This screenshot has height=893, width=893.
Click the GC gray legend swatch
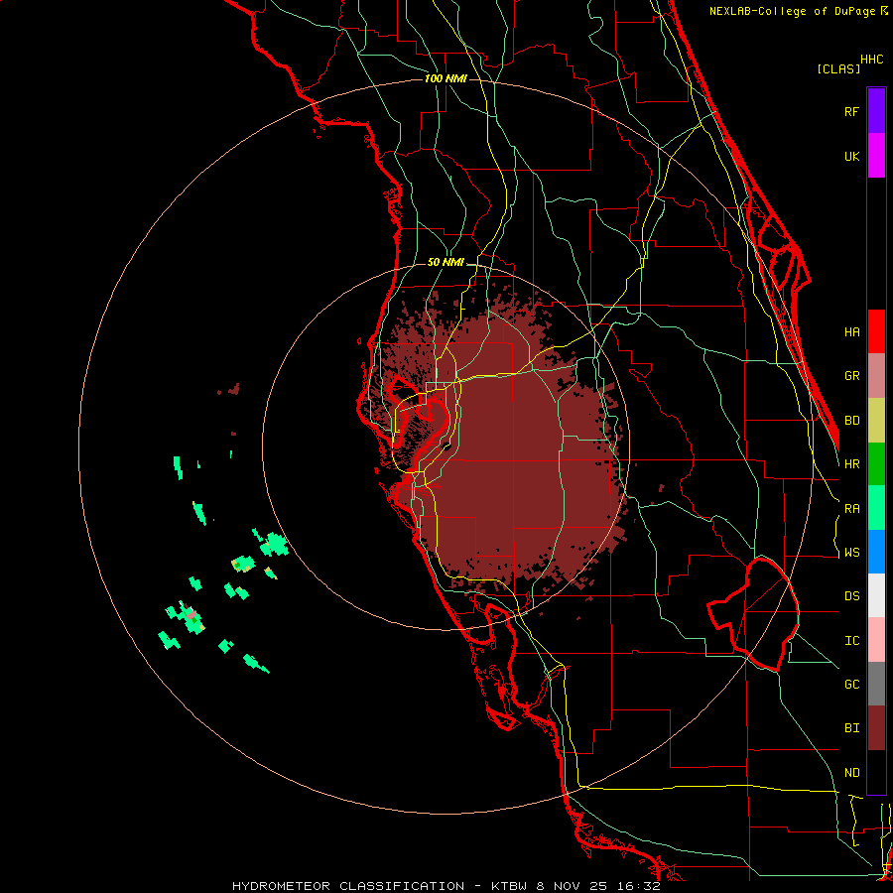(876, 684)
